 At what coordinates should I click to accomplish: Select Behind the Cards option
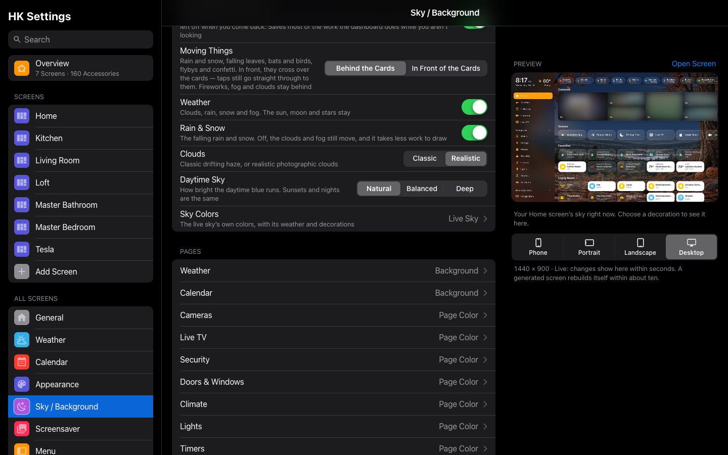pos(366,68)
